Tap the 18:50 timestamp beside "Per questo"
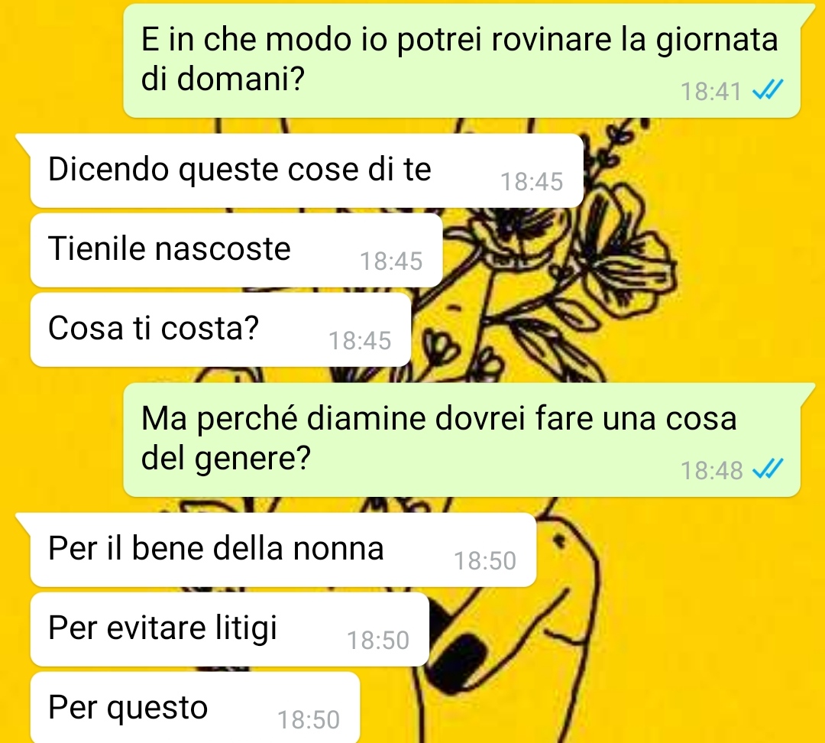 pos(309,720)
